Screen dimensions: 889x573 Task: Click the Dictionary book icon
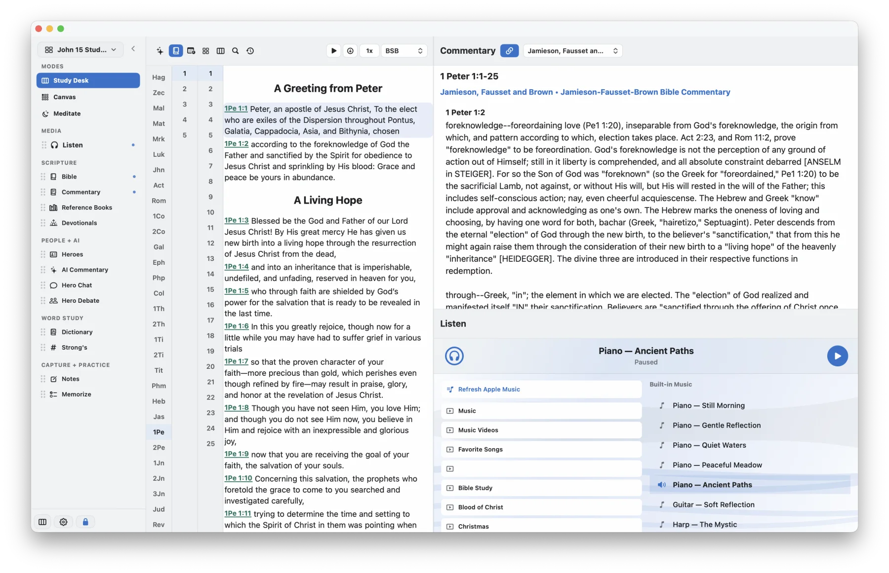[x=53, y=332]
